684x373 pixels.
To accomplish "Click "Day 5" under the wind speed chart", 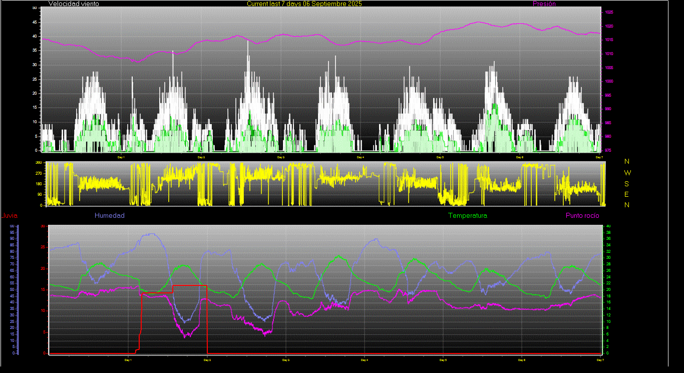I will 440,157.
